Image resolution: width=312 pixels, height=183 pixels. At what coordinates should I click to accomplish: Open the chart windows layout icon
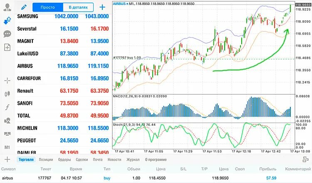(x=7, y=134)
